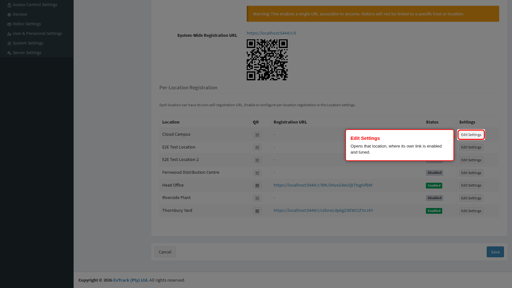Open Access Control Settings in sidebar
Image resolution: width=512 pixels, height=288 pixels.
(x=32, y=5)
